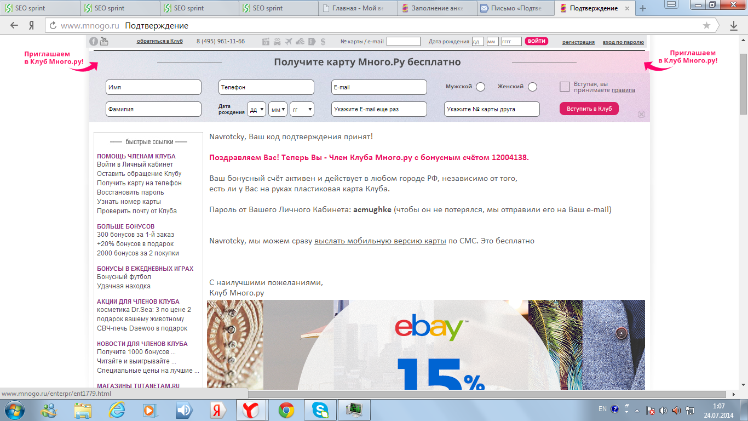Open 'Удачная находка' sidebar link
Image resolution: width=748 pixels, height=421 pixels.
tap(124, 286)
